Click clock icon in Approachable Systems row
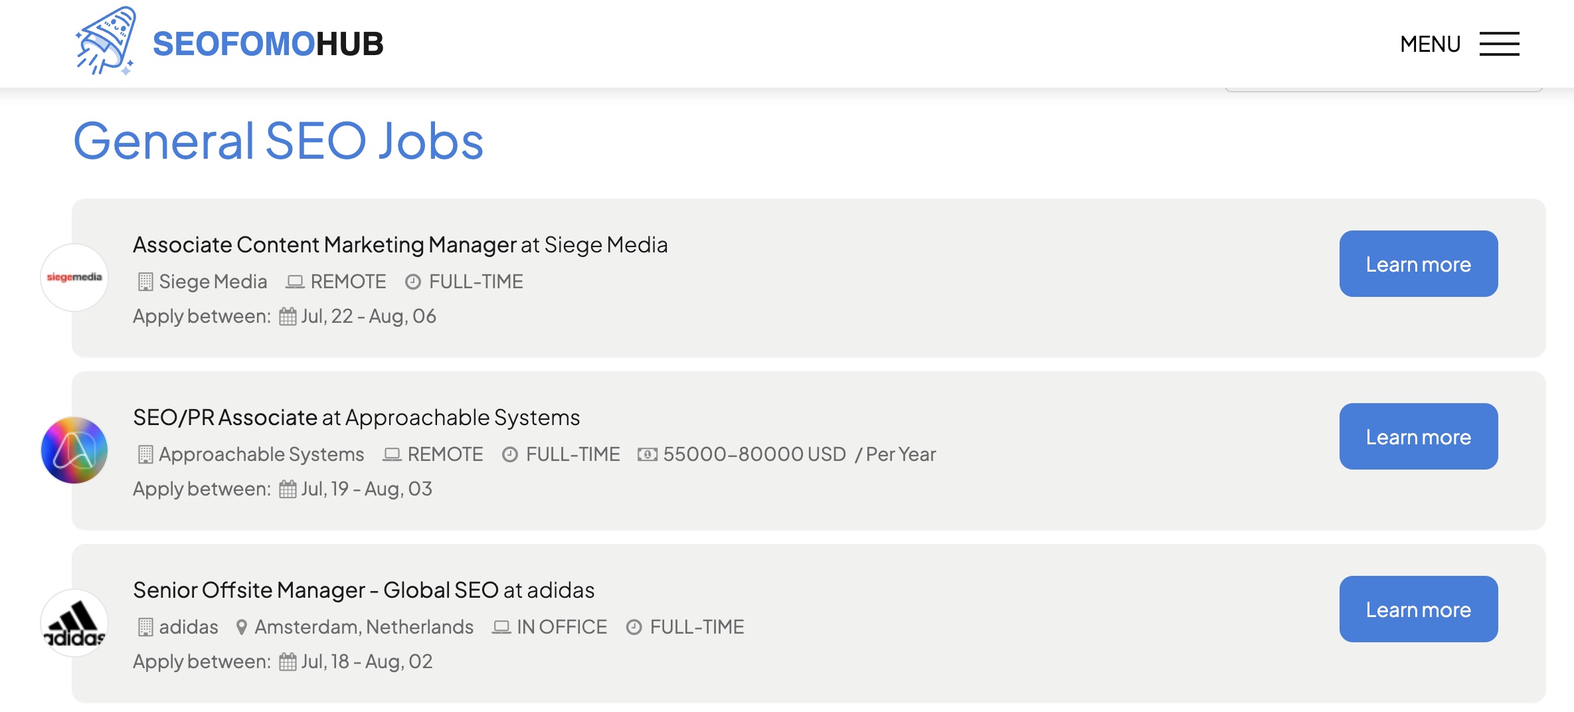 (x=510, y=454)
